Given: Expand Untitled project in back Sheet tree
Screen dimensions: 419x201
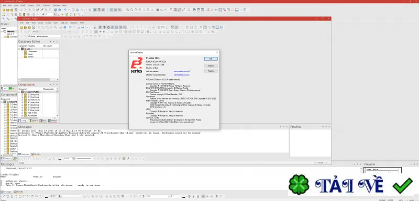Looking at the screenshot, I should (x=2, y=31).
